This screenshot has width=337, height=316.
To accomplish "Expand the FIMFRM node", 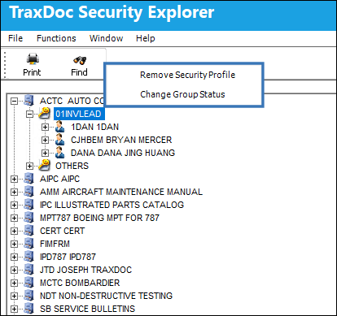I will 14,244.
